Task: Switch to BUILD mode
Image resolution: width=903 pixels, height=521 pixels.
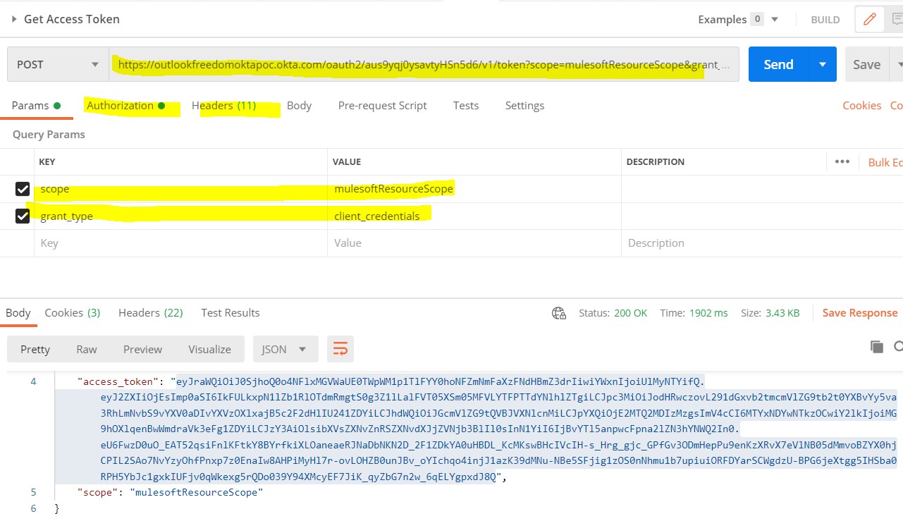Action: tap(825, 20)
